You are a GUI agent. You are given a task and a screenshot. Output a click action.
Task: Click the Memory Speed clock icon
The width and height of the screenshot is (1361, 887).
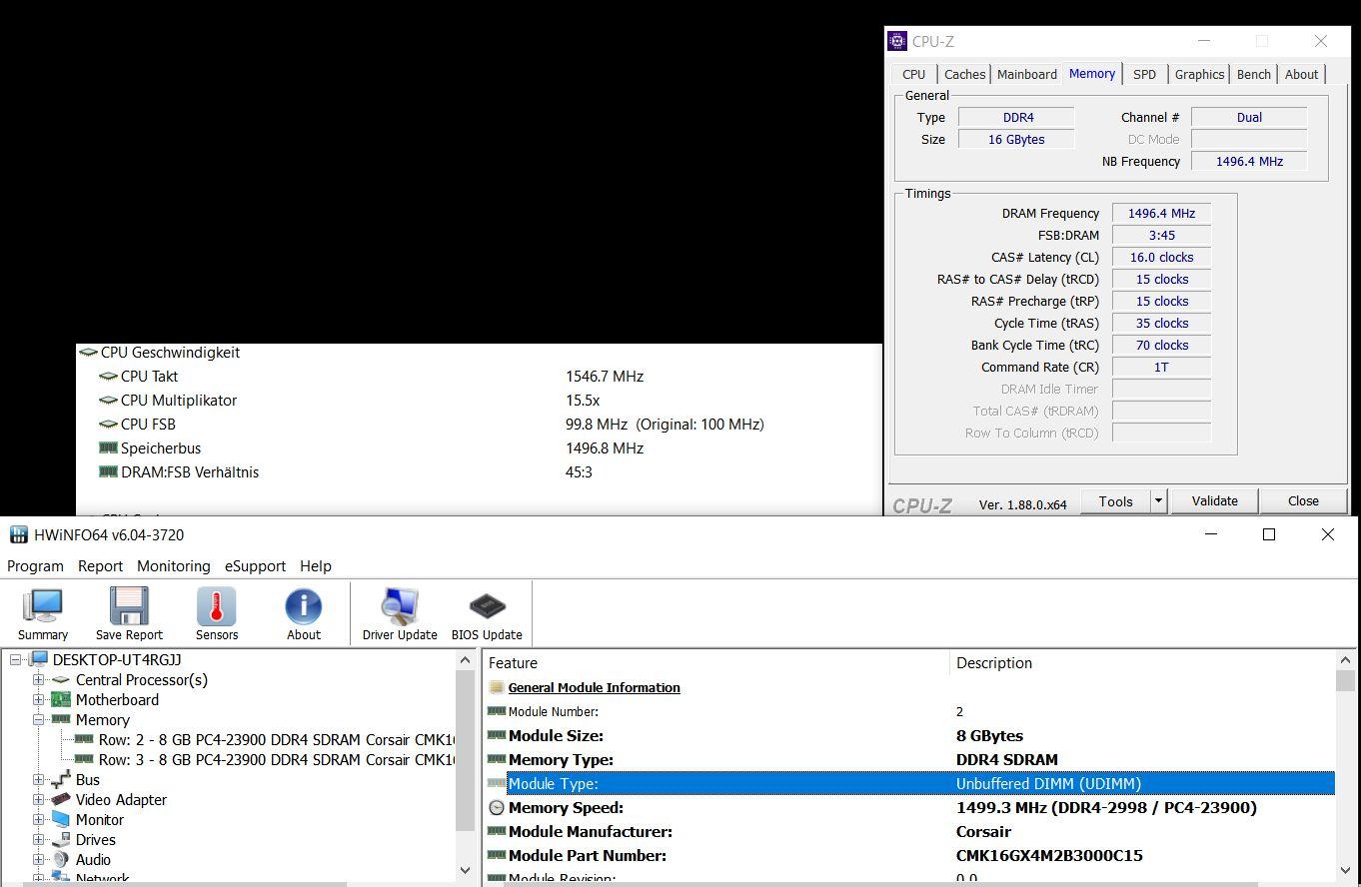(497, 807)
